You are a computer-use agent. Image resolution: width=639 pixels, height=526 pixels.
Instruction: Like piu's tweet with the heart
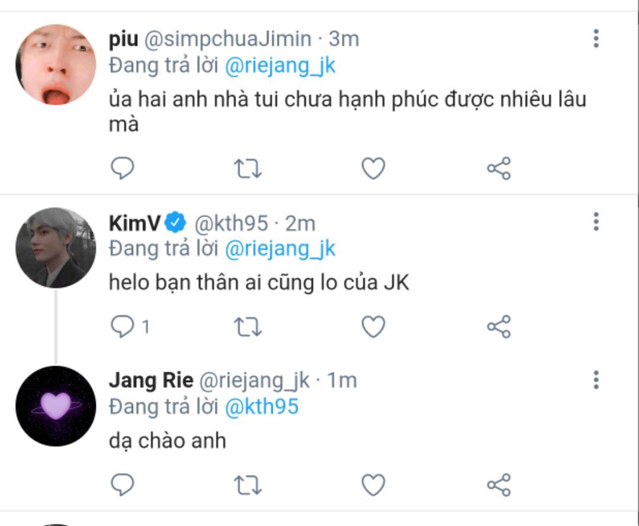(x=373, y=169)
